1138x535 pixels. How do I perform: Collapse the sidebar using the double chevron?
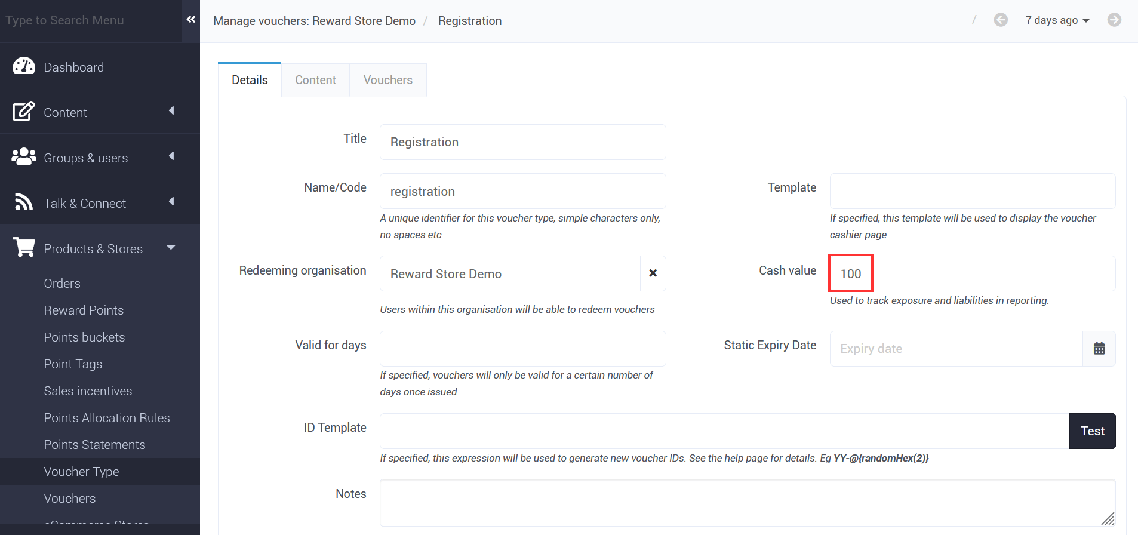coord(190,18)
